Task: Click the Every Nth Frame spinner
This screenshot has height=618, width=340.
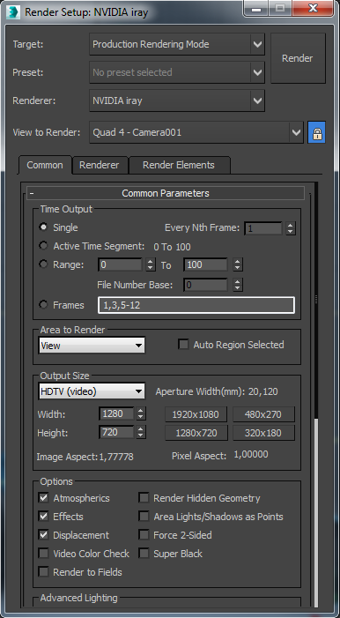Action: (291, 227)
